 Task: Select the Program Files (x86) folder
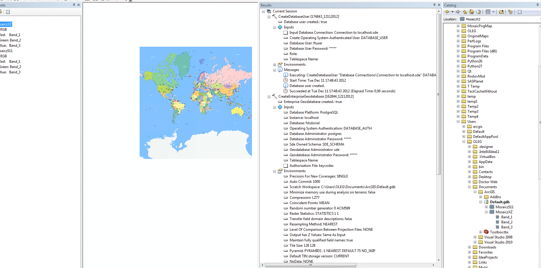click(482, 51)
